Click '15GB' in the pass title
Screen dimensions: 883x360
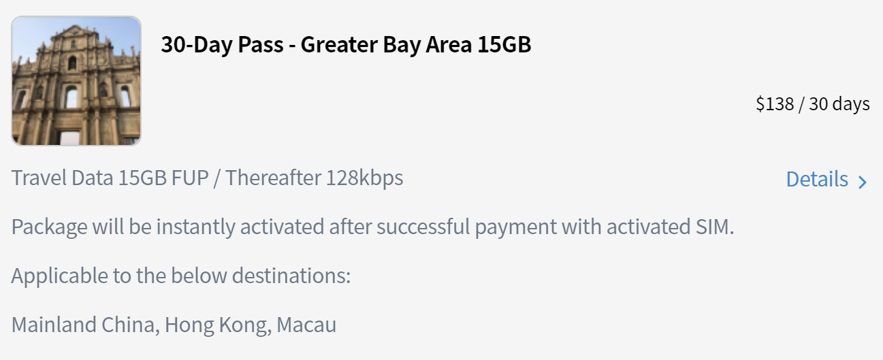(x=504, y=45)
